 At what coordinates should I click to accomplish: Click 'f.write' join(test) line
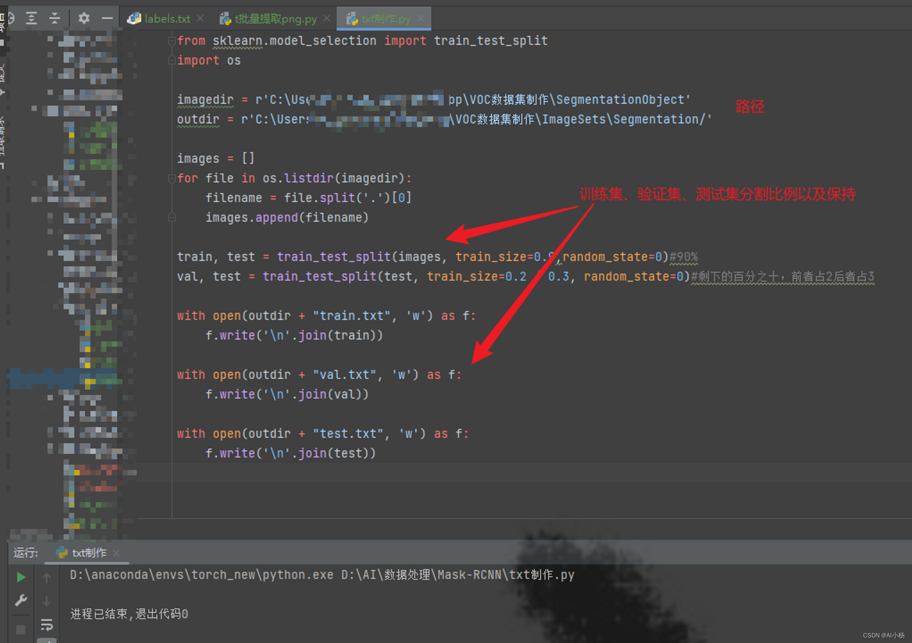pyautogui.click(x=290, y=453)
